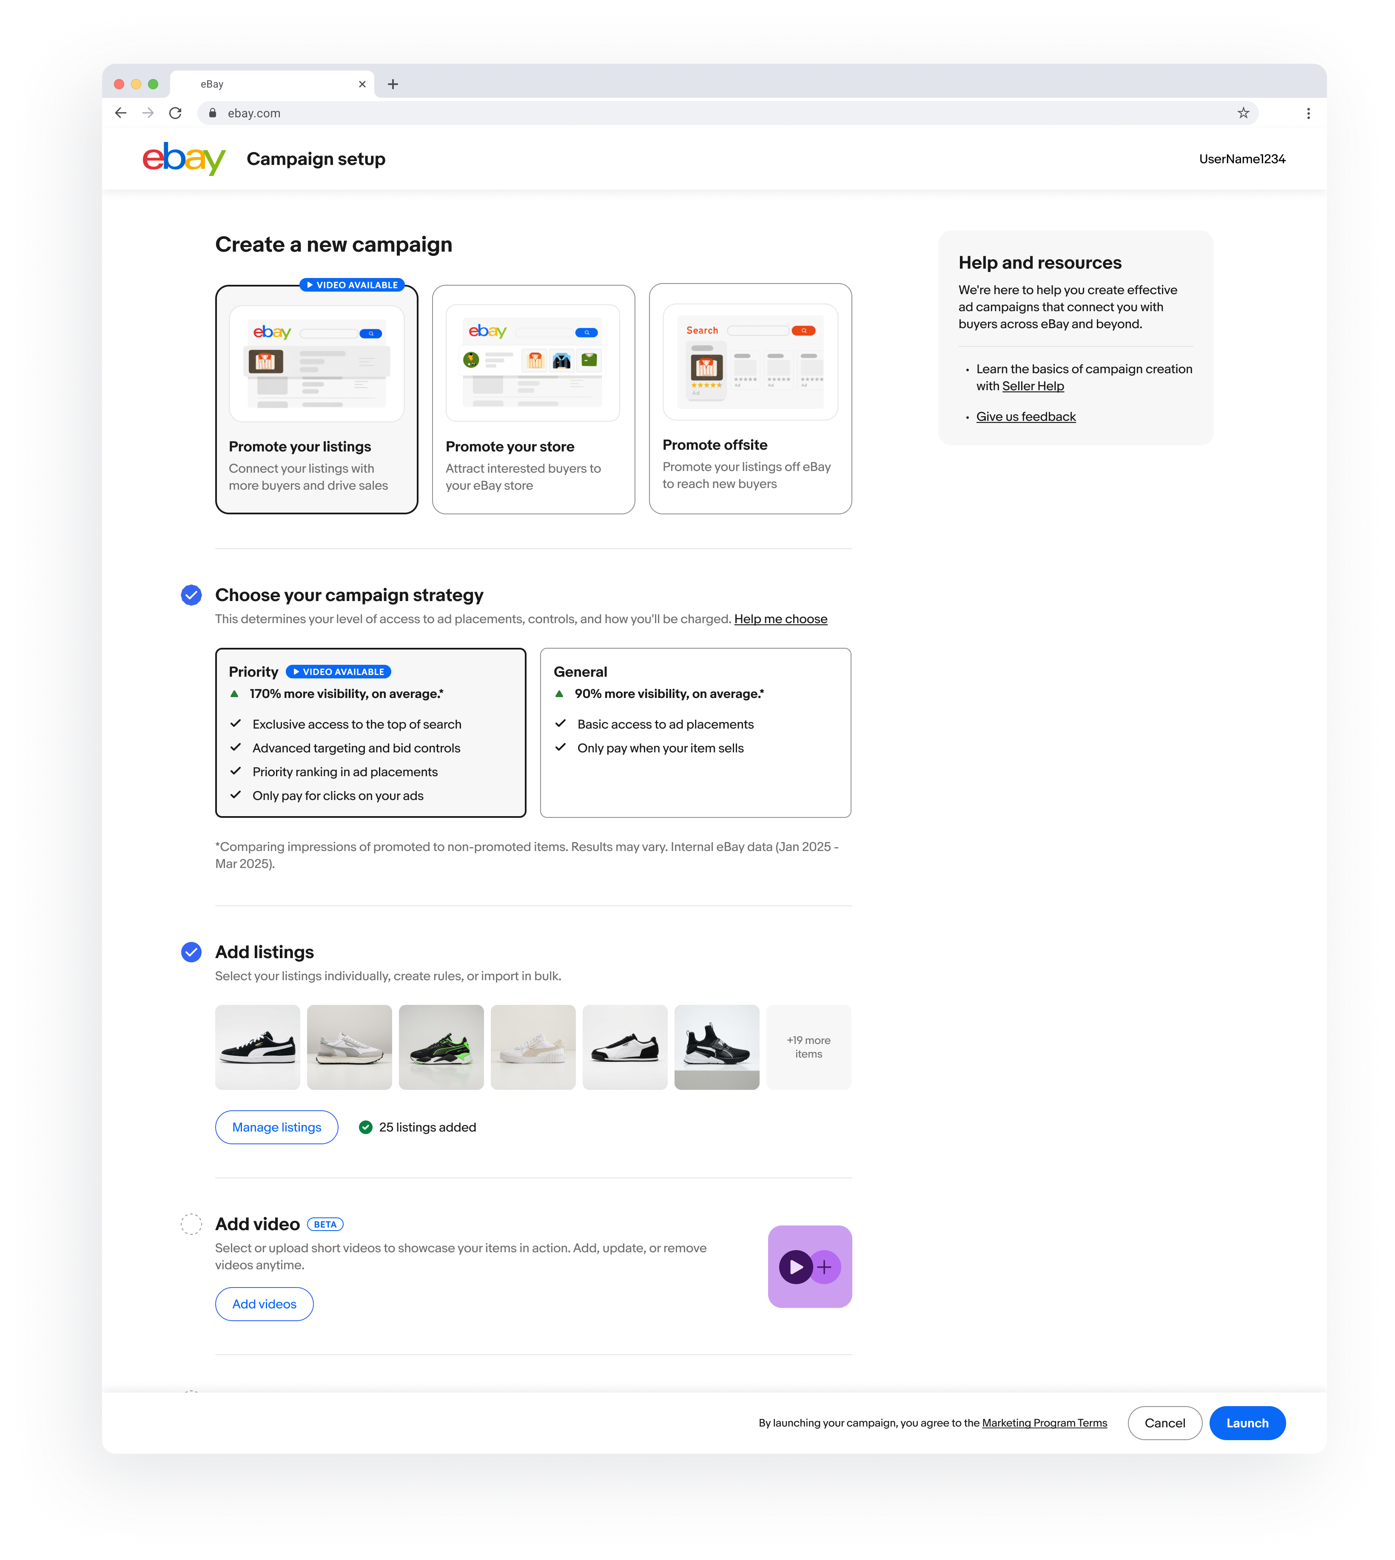Select the Promote offsite campaign card
The height and width of the screenshot is (1560, 1395).
tap(750, 398)
